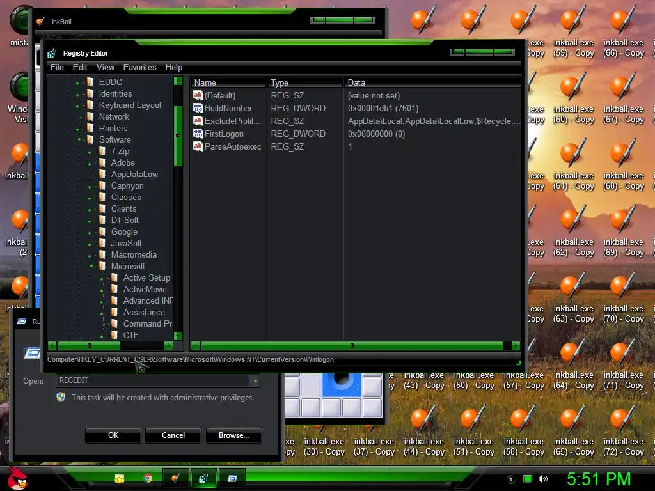Screen dimensions: 655x491
Task: Click Cancel in the Run dialog
Action: 173,435
